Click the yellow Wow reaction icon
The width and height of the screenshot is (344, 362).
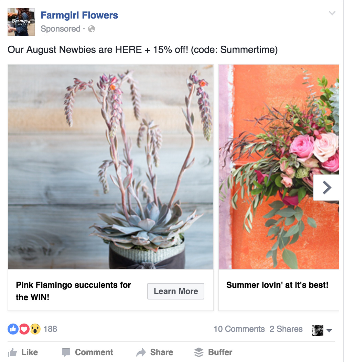tap(35, 329)
